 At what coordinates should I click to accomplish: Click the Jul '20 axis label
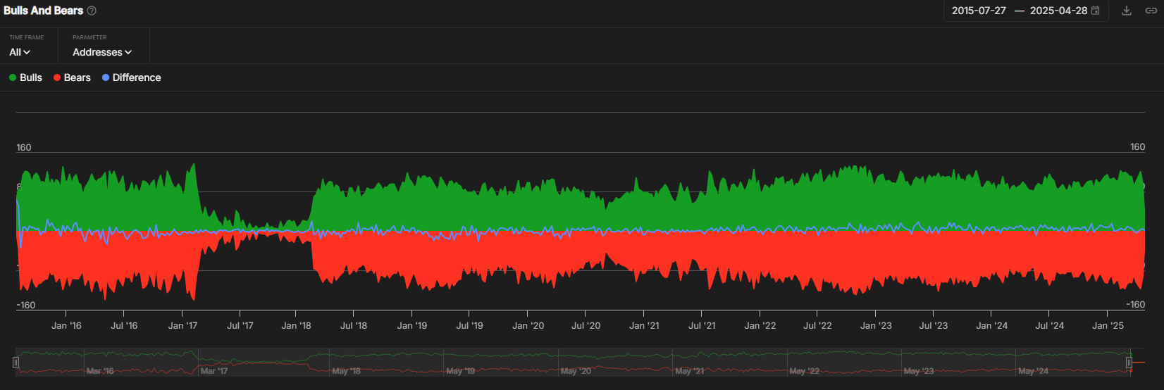[586, 325]
